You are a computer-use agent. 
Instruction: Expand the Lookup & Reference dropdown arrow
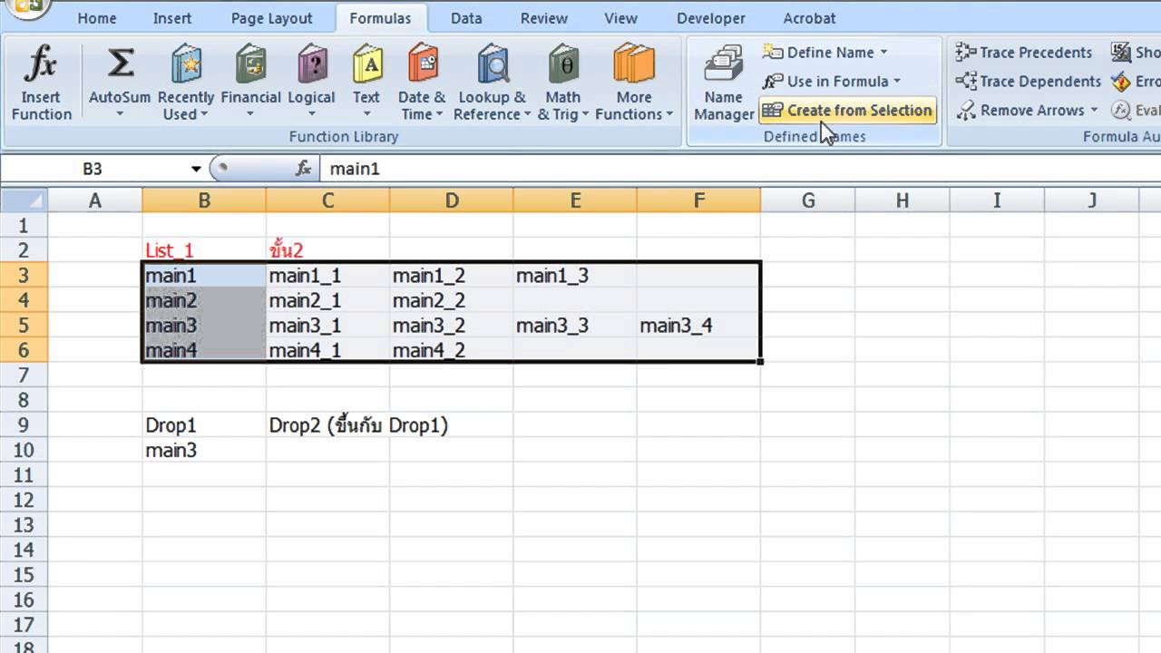pos(527,114)
